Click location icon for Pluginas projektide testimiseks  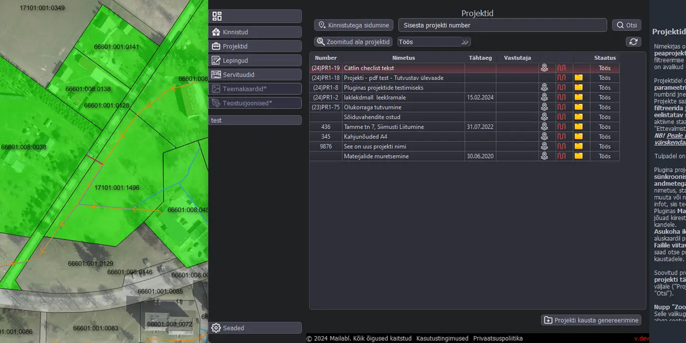click(x=544, y=88)
